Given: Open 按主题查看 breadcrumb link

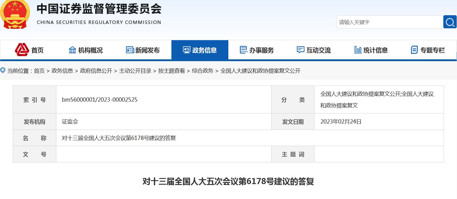Looking at the screenshot, I should pyautogui.click(x=172, y=71).
